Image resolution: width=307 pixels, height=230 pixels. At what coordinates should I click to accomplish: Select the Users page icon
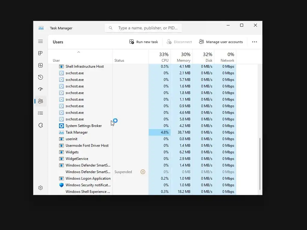pyautogui.click(x=40, y=101)
